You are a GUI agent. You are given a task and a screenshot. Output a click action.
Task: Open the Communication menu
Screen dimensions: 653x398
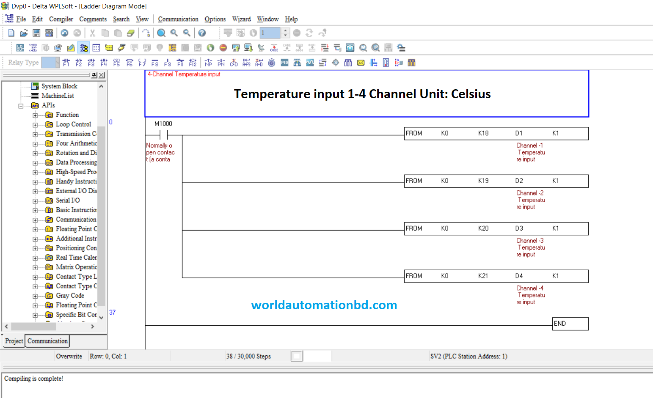click(178, 19)
